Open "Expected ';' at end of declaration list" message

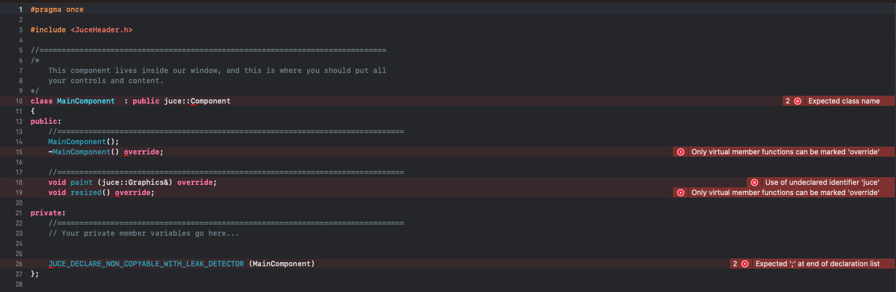point(817,264)
